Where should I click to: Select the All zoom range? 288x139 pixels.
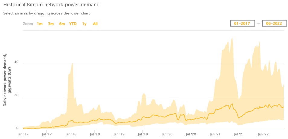(x=95, y=24)
